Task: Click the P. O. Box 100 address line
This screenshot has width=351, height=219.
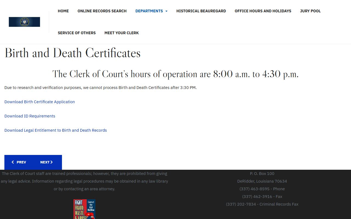Action: (262, 174)
